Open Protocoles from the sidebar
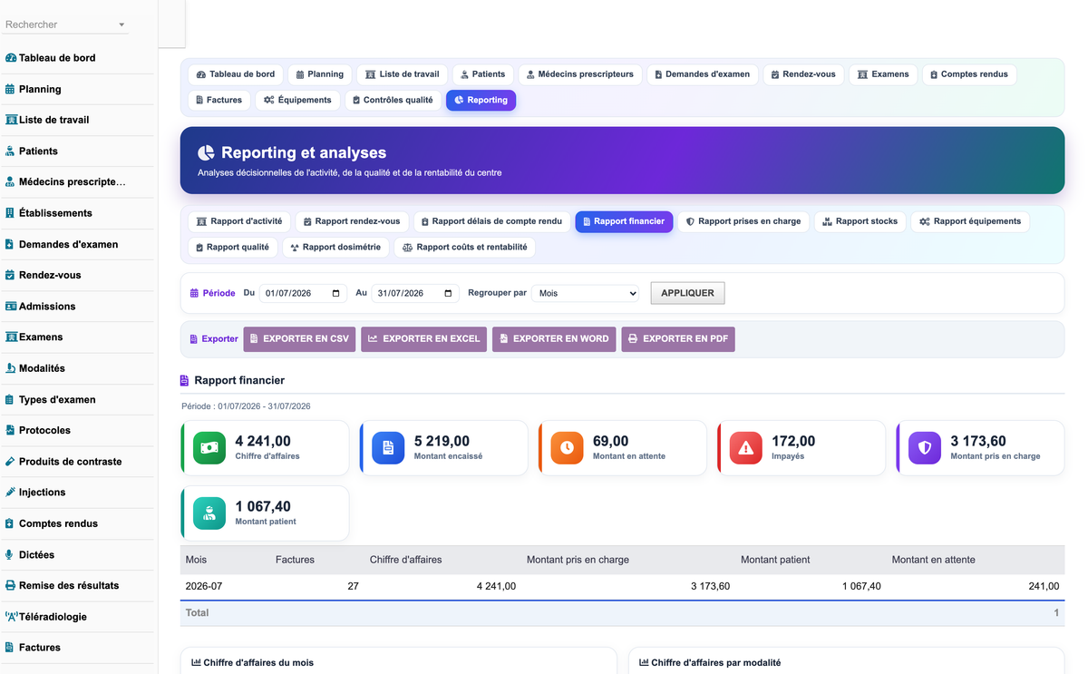 tap(38, 430)
